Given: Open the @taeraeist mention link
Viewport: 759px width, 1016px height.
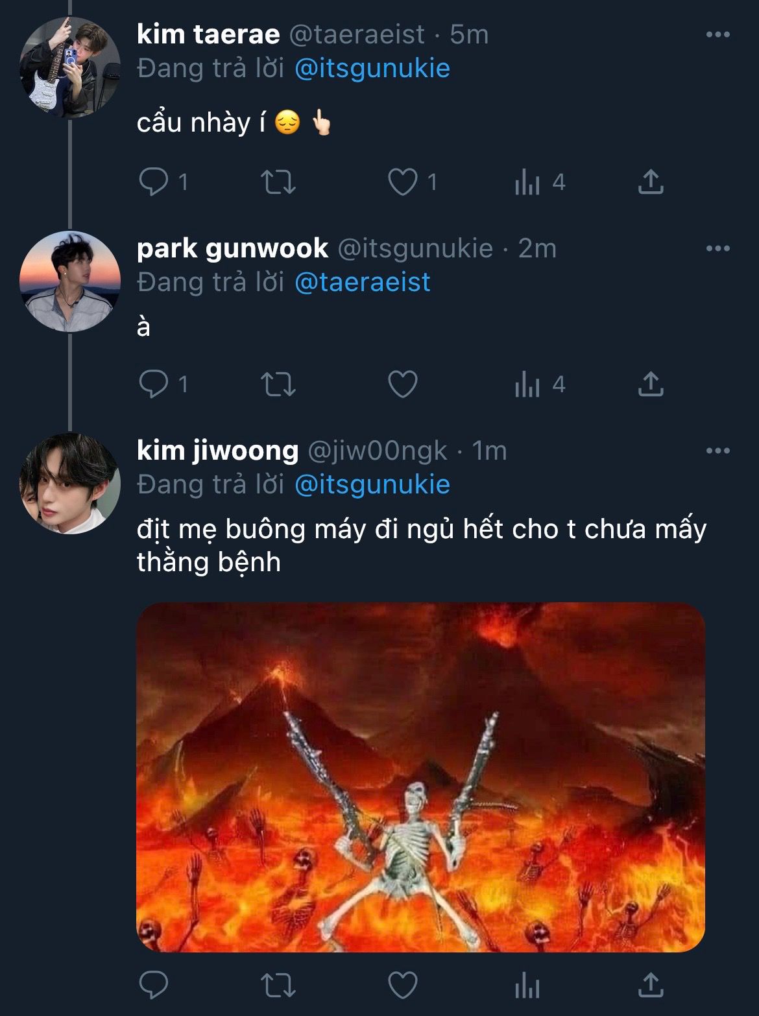Looking at the screenshot, I should click(x=362, y=283).
